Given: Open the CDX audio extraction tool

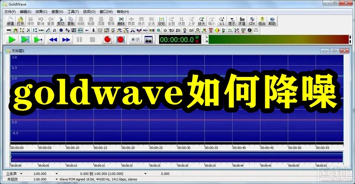Looking at the screenshot, I should [x=252, y=21].
